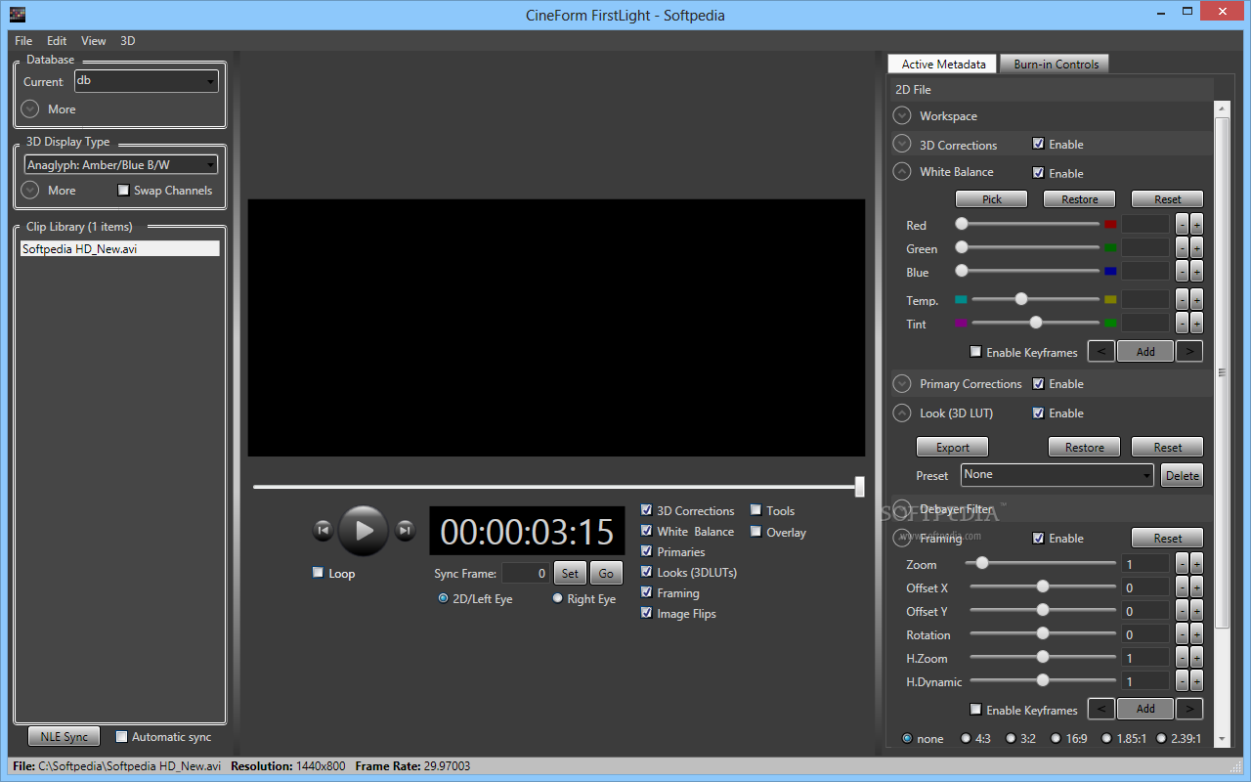This screenshot has width=1251, height=782.
Task: Increase H.Zoom with plus stepper
Action: [x=1196, y=658]
